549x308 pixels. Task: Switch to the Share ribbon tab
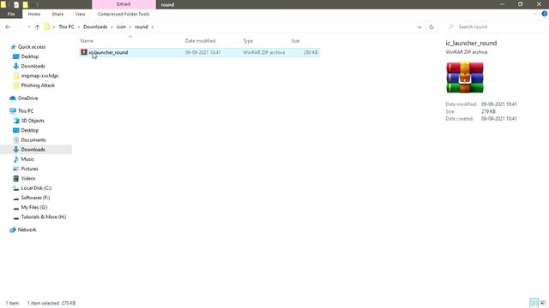(57, 14)
